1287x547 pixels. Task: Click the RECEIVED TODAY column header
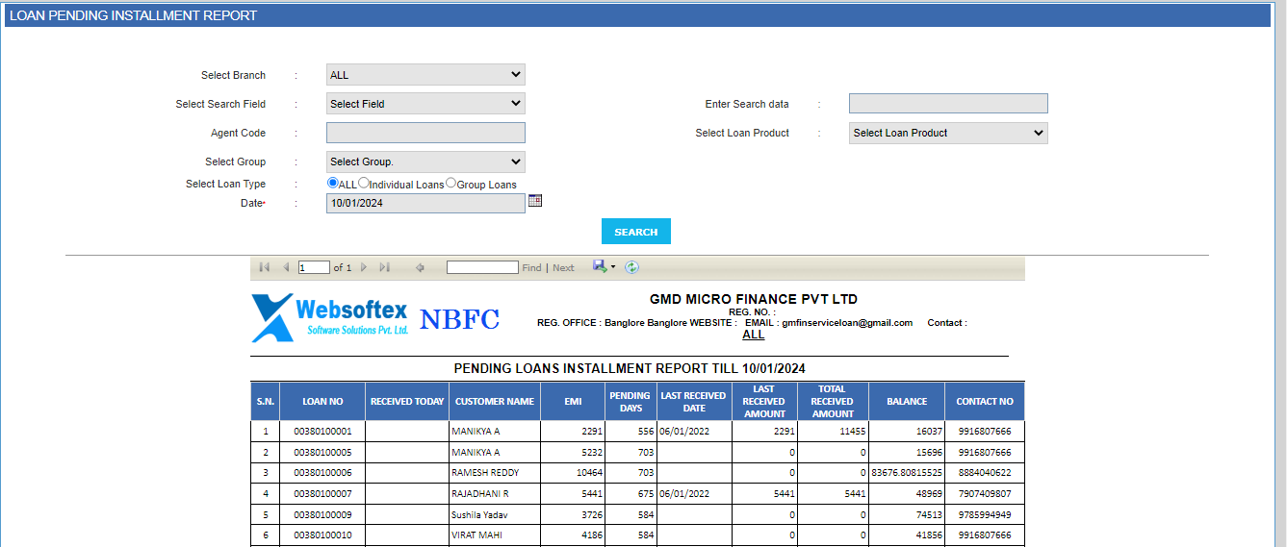[407, 402]
